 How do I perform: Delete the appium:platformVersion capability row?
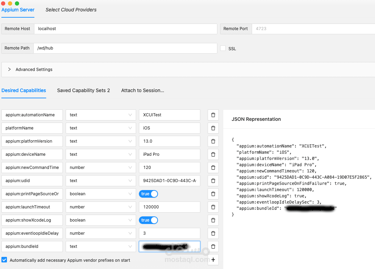tap(213, 141)
